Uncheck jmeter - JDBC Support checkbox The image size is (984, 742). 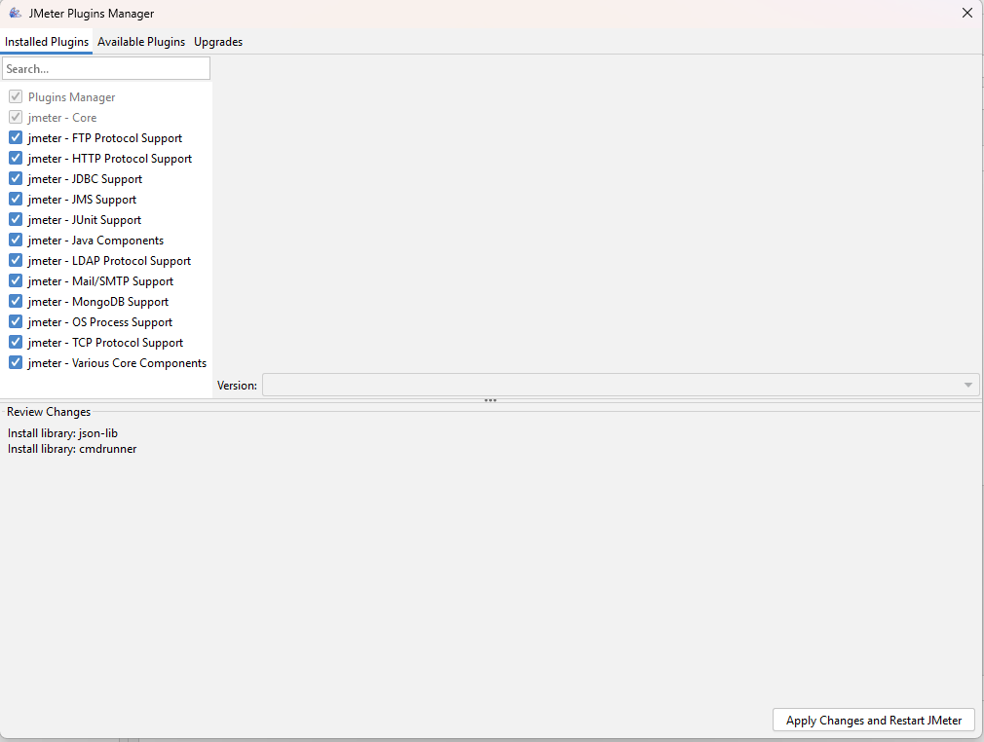(x=16, y=179)
